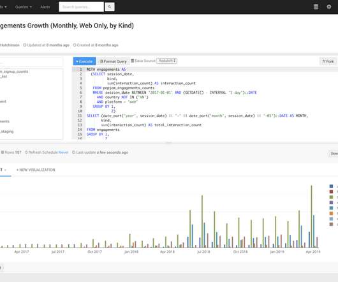Select the _staging schema table entry
Screen dimensions: 338x282
(x=6, y=131)
